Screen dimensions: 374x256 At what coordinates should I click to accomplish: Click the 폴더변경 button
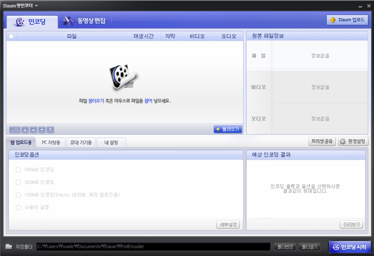pyautogui.click(x=285, y=247)
